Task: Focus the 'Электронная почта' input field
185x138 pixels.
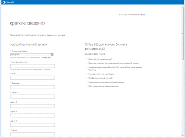Action: coord(33,66)
